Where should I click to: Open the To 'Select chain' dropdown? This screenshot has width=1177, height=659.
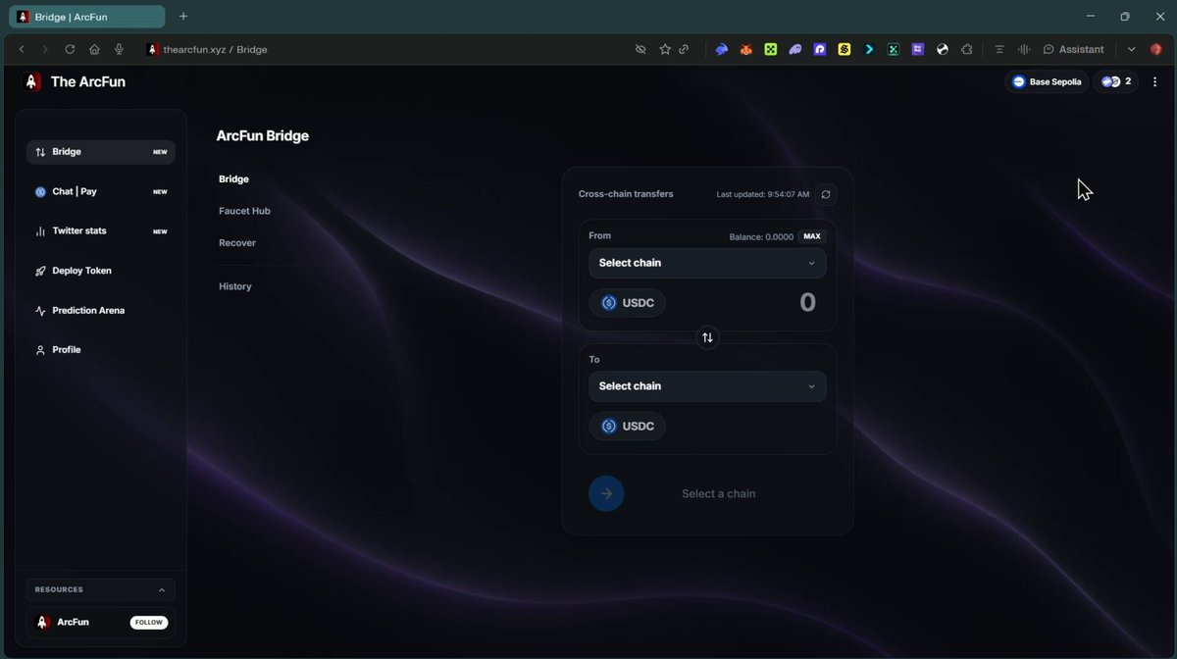(x=707, y=386)
